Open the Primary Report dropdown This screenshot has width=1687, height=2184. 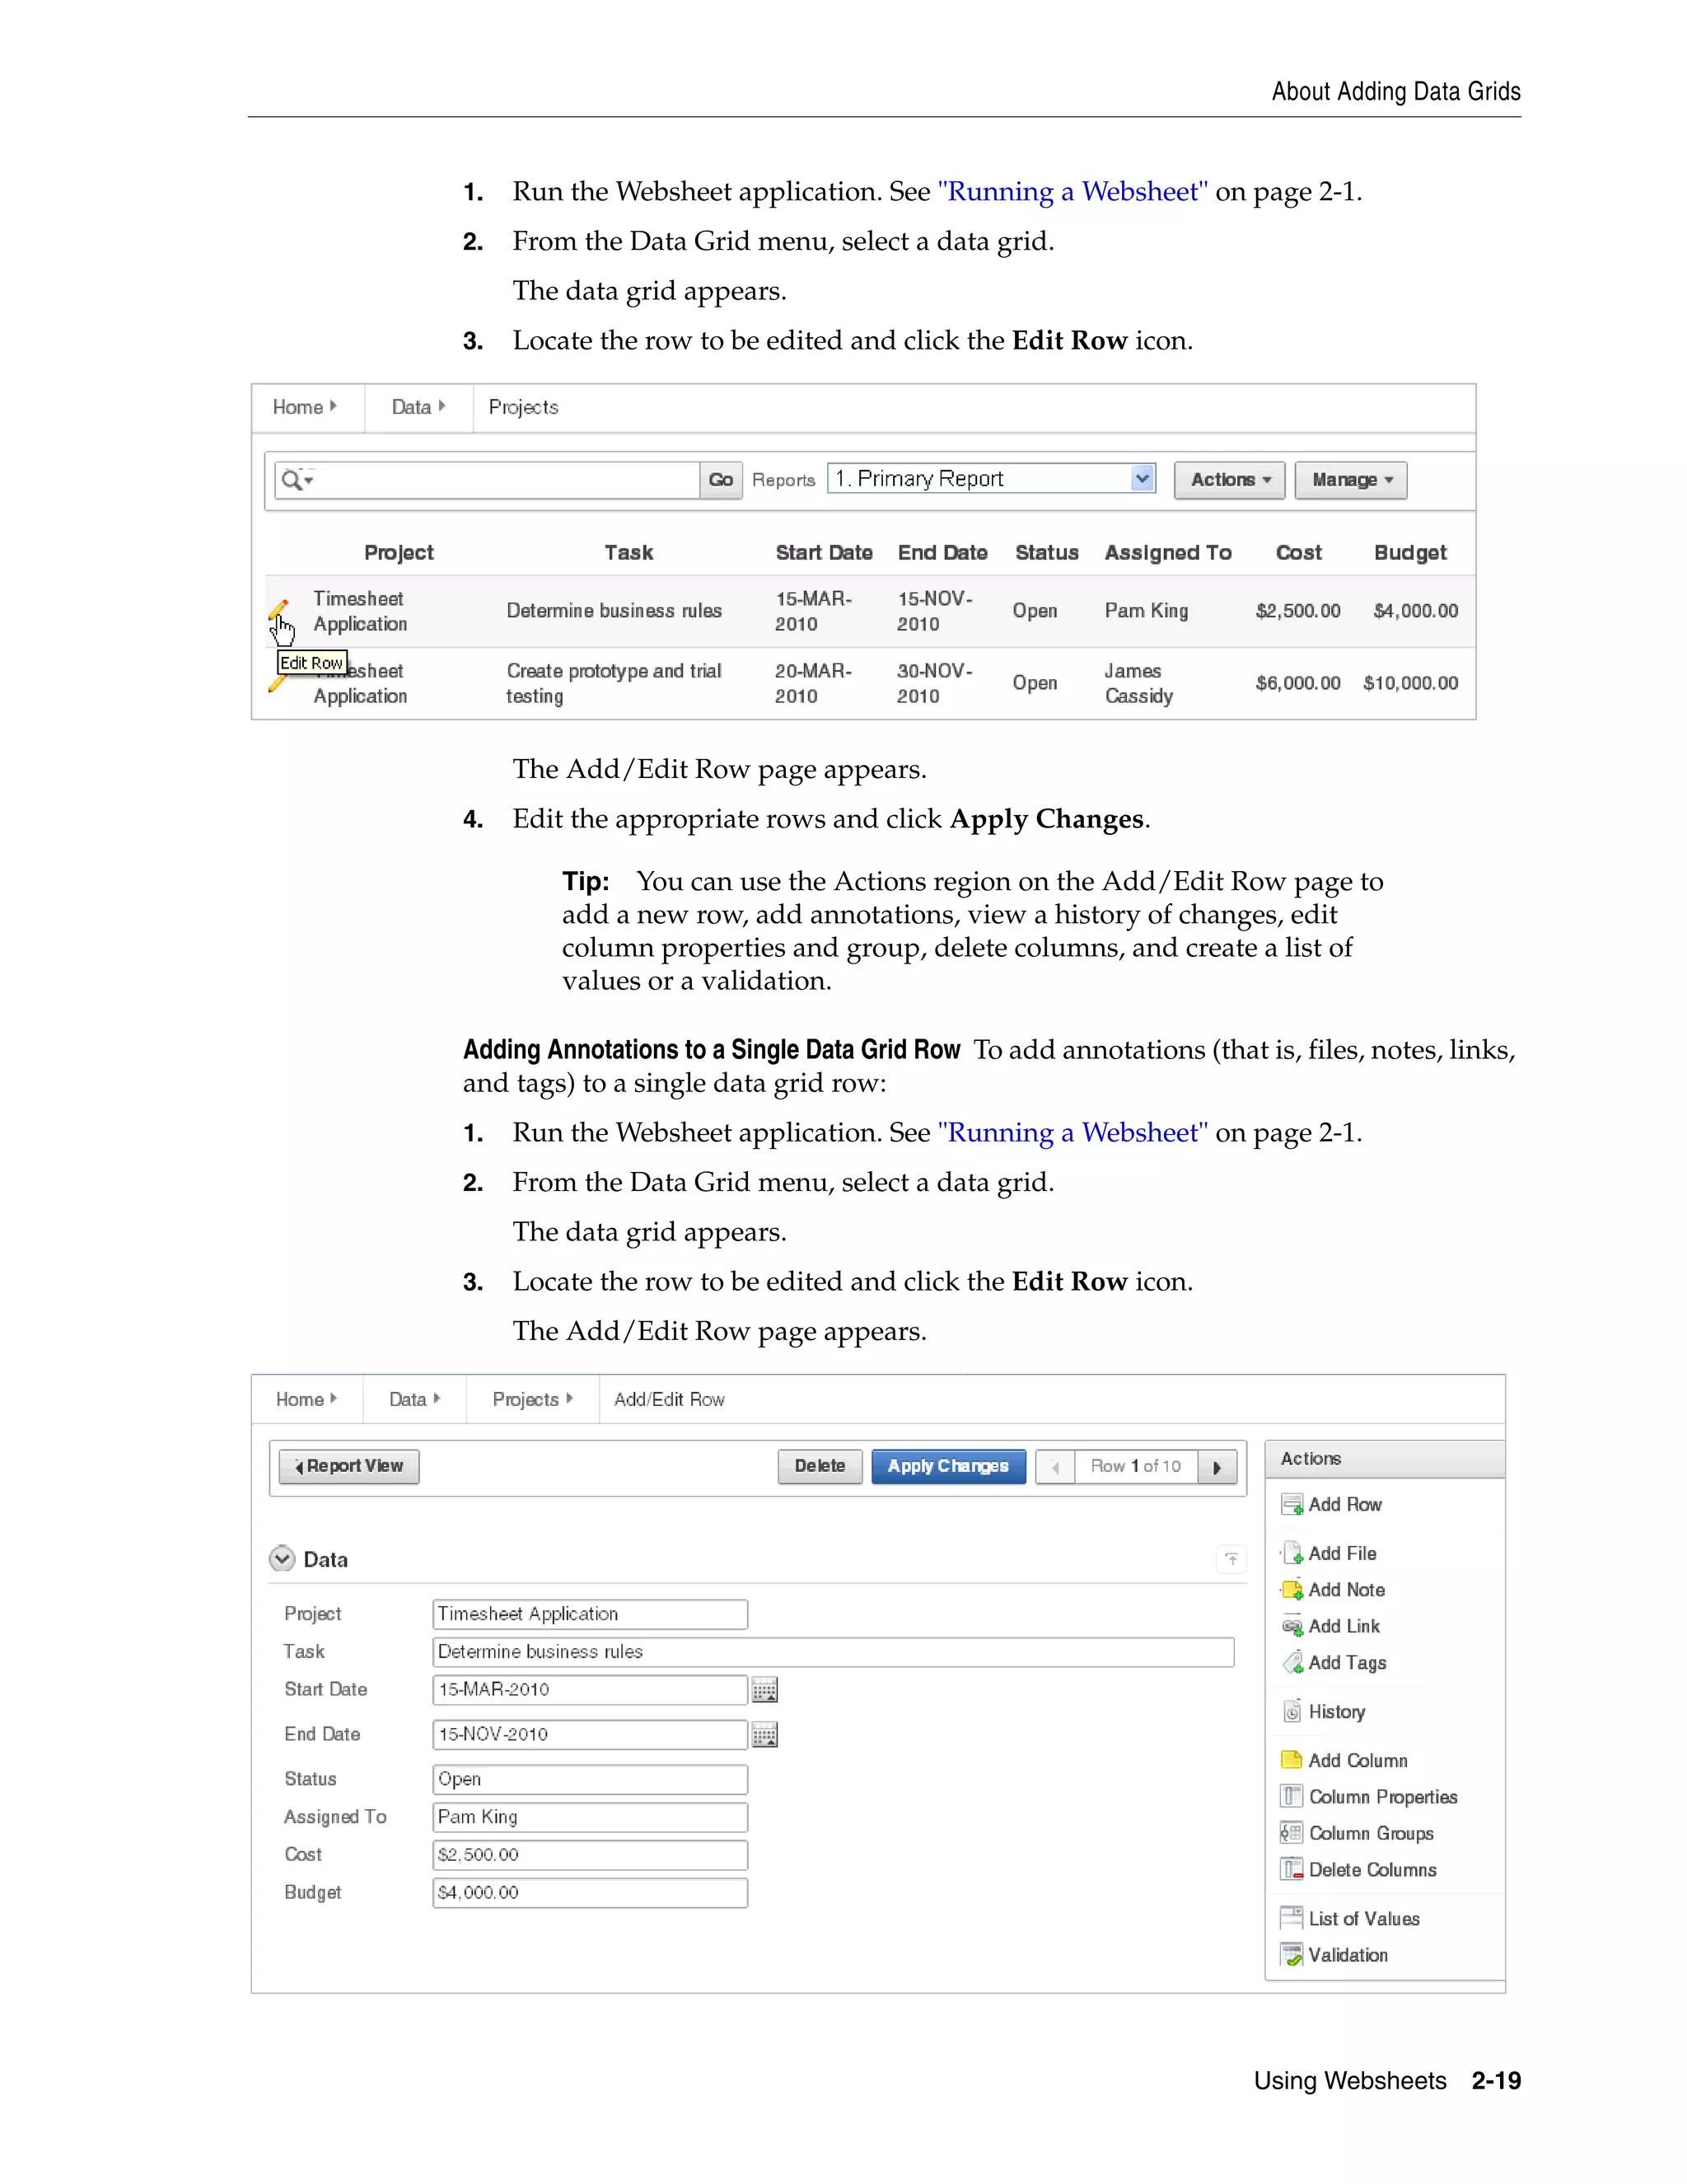tap(992, 479)
